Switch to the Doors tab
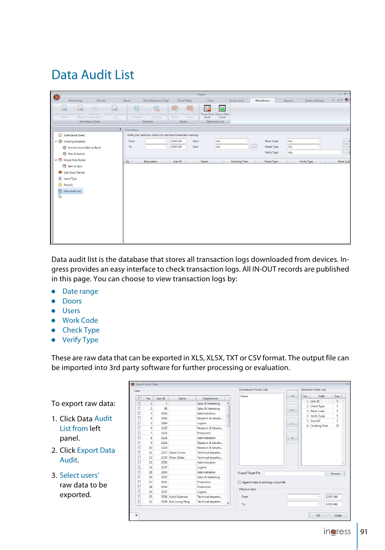 pyautogui.click(x=127, y=100)
